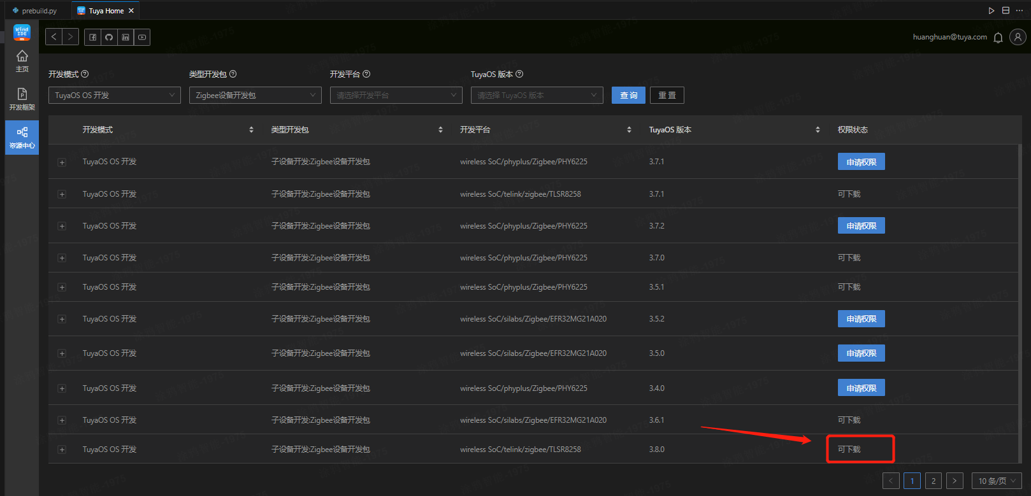Click the split editor layout icon

pyautogui.click(x=1006, y=10)
